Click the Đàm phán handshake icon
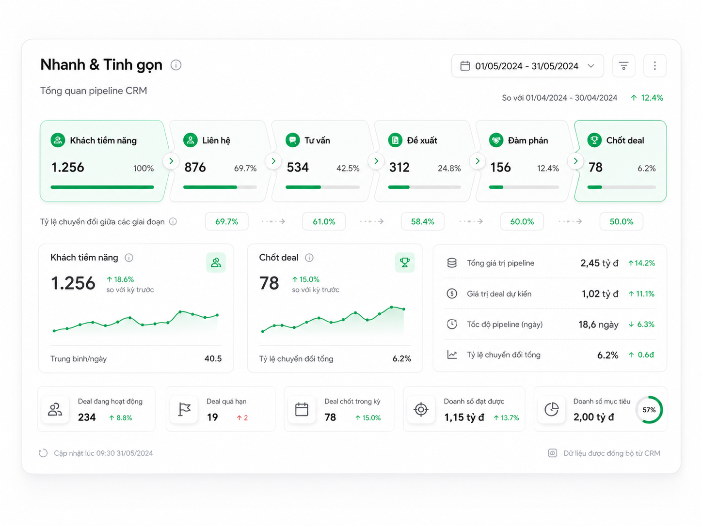Viewport: 702px width, 526px height. tap(496, 140)
